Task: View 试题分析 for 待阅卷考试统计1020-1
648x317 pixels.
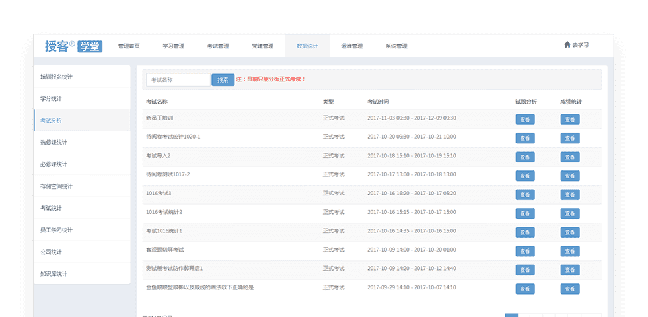Action: [525, 138]
